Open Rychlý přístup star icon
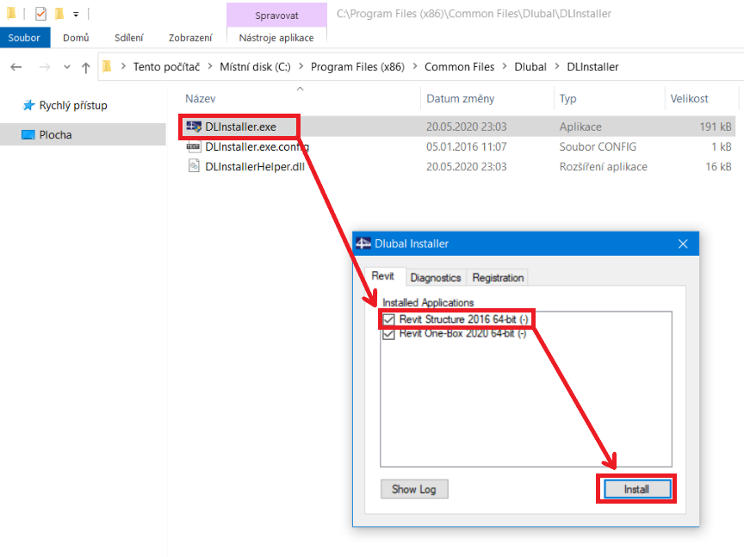744x557 pixels. click(28, 105)
